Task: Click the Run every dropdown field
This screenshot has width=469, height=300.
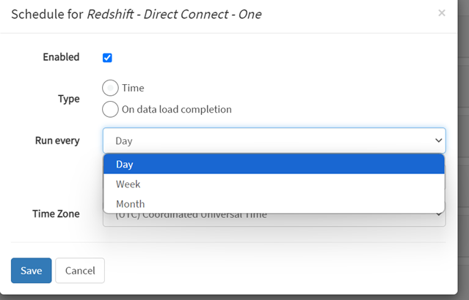Action: [264, 140]
